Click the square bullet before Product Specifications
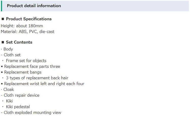Image resolution: width=190 pixels, height=116 pixels. pyautogui.click(x=3, y=19)
